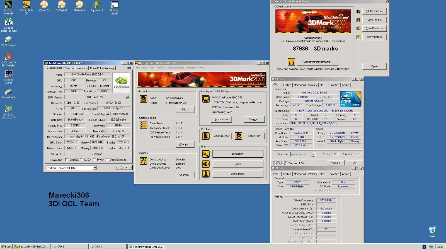Click Validate button in CPU-Z
Viewport: 446px width, 250px height.
(335, 163)
